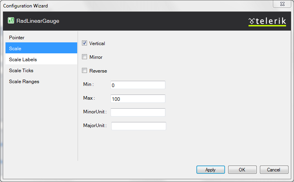Close the Configuration Wizard window
Image resolution: width=294 pixels, height=182 pixels.
coord(282,4)
